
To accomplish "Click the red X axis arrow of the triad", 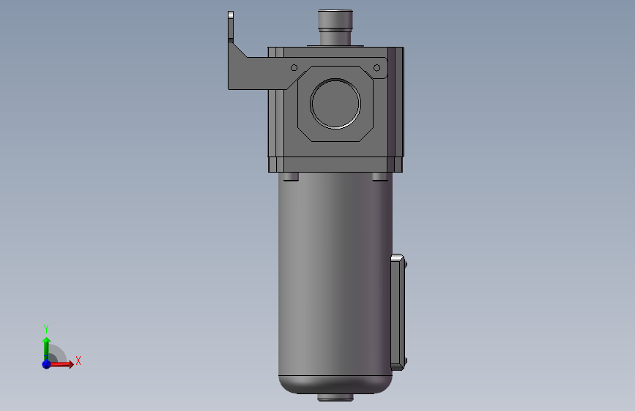I will click(x=61, y=364).
